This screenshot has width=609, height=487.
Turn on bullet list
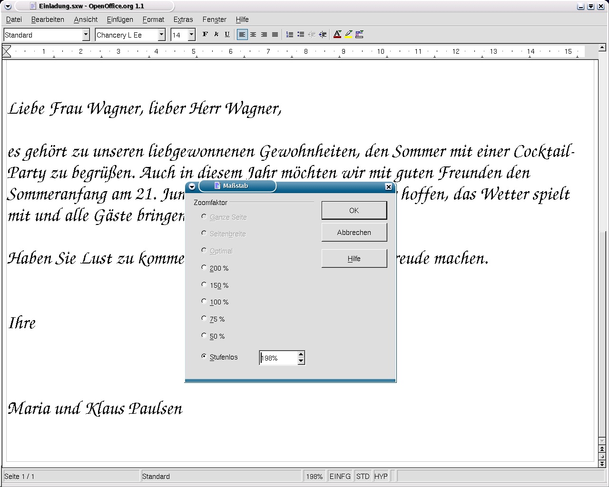(x=301, y=34)
